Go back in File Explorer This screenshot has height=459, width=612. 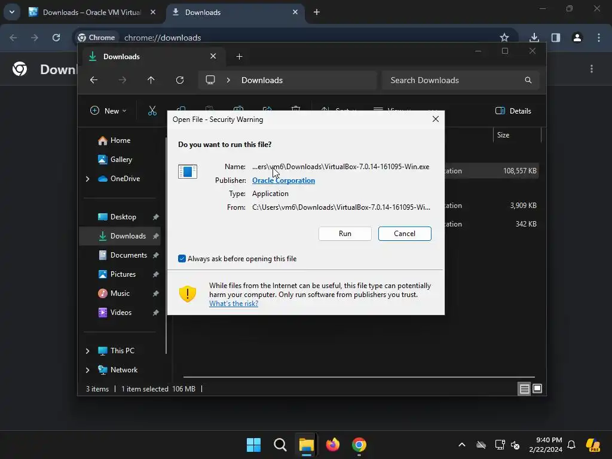click(x=94, y=80)
